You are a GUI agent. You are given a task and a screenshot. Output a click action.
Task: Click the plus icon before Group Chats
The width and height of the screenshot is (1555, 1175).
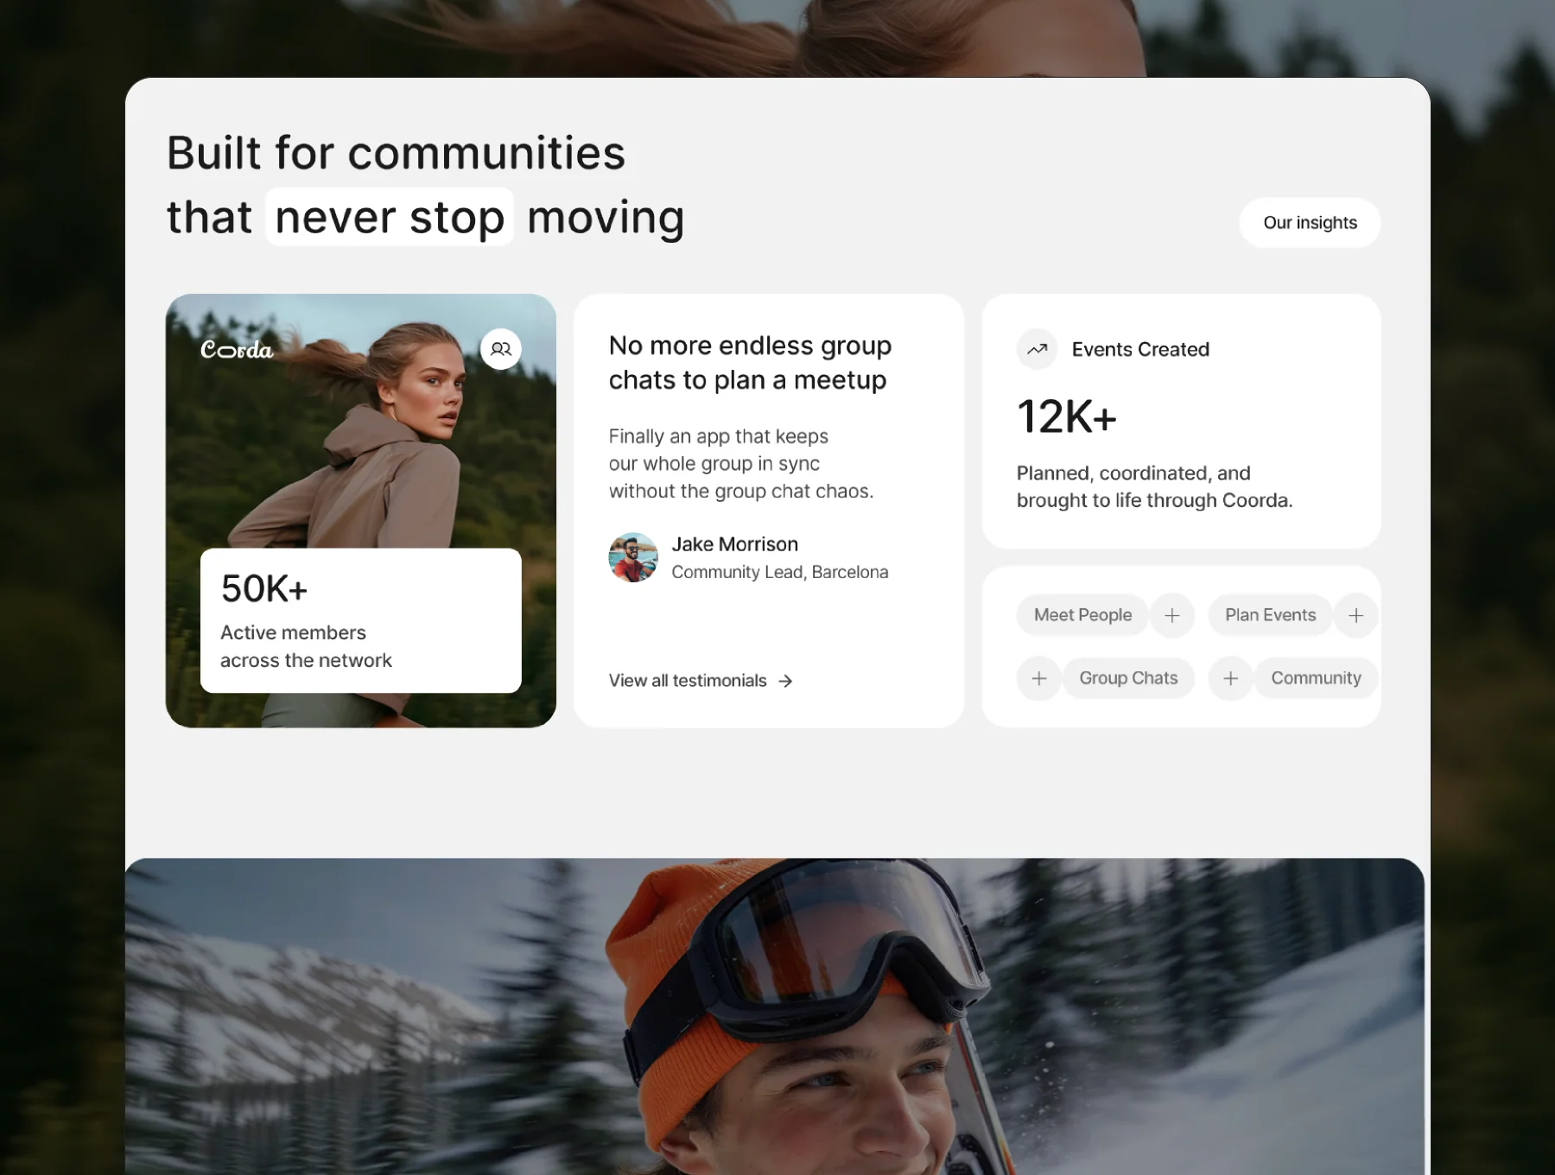click(1039, 678)
